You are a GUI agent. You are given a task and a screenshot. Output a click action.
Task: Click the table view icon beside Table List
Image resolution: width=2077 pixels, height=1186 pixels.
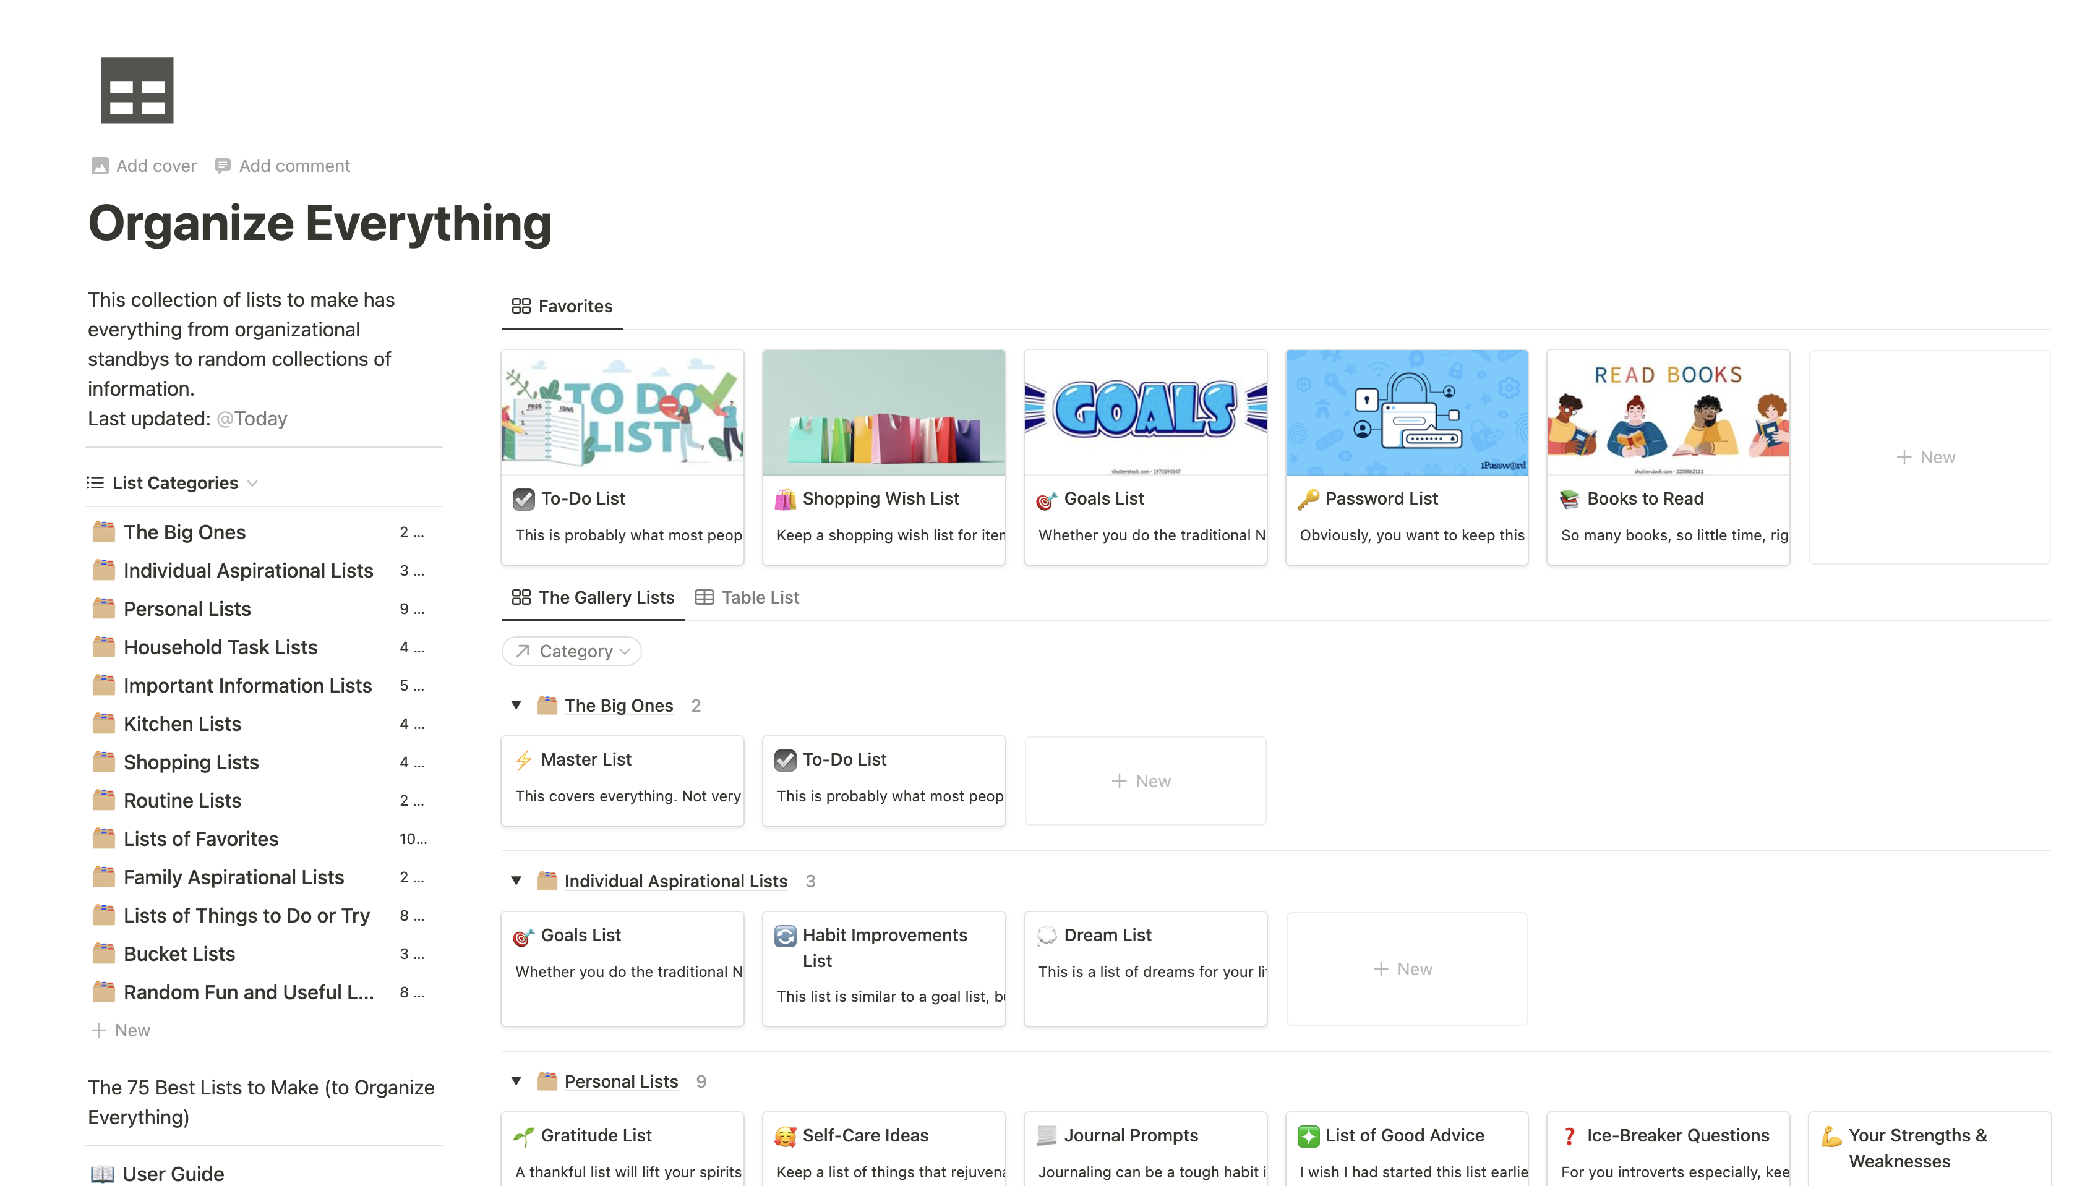704,597
